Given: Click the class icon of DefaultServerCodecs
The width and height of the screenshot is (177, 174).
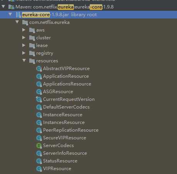Looking at the screenshot, I should (x=39, y=107).
